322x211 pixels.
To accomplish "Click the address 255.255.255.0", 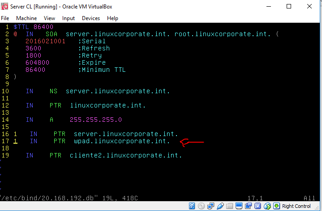I will (x=96, y=120).
